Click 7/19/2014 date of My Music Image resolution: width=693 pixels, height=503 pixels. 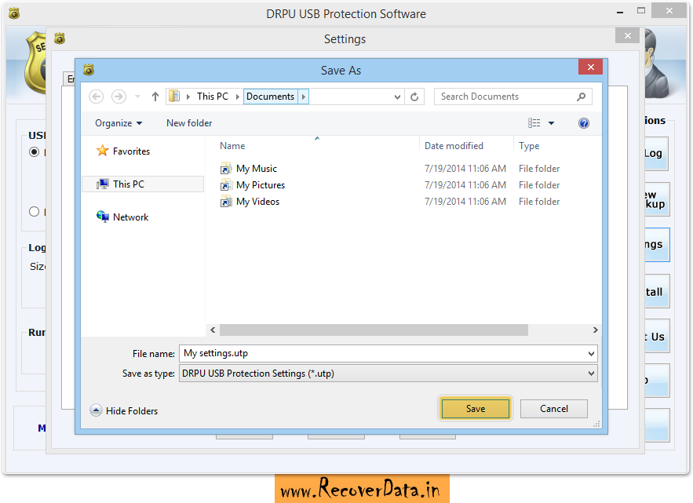click(x=465, y=169)
